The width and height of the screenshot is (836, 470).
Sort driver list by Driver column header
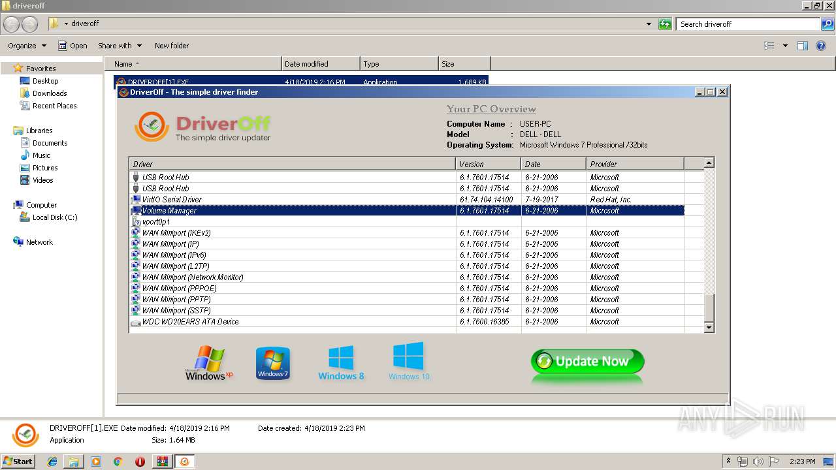coord(292,164)
